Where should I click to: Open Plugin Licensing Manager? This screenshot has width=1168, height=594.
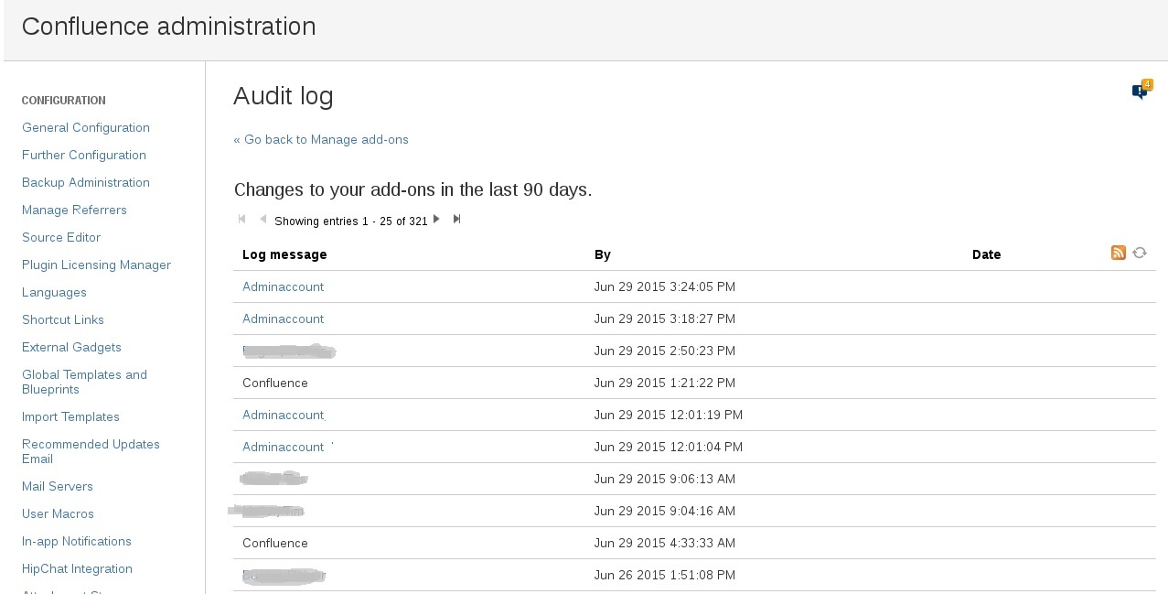pos(96,265)
